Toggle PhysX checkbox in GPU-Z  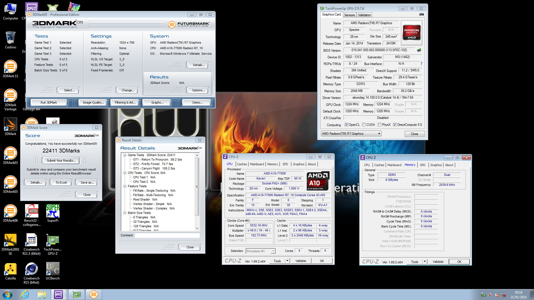tap(379, 125)
